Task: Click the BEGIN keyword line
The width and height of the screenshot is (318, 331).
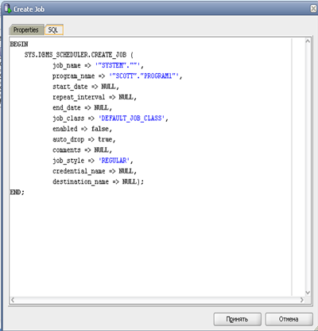Action: click(x=19, y=44)
